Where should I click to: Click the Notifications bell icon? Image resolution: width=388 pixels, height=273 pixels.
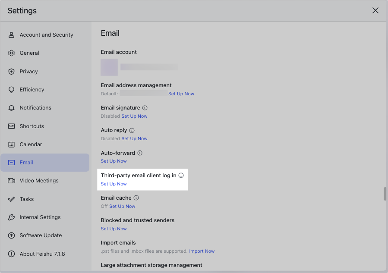[x=11, y=108]
